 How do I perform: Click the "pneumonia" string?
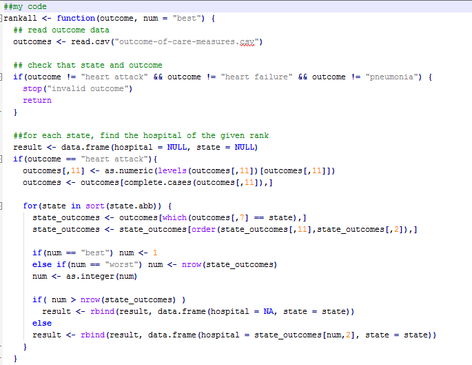pos(391,77)
